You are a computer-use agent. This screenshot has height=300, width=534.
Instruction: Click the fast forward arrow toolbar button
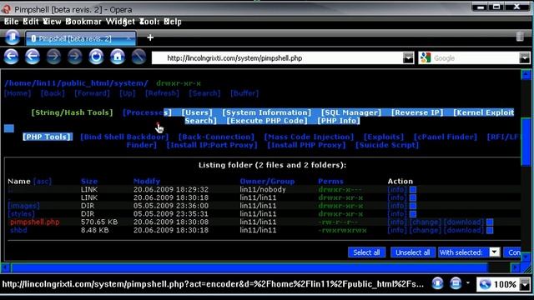75,57
